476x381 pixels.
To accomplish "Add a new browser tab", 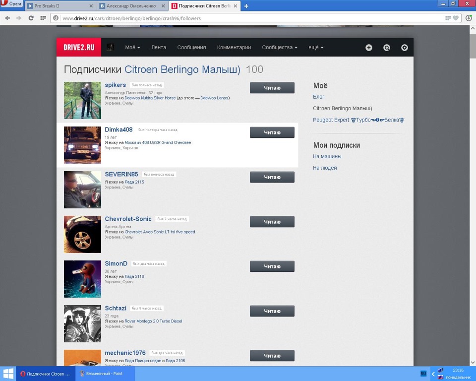I will click(x=246, y=6).
